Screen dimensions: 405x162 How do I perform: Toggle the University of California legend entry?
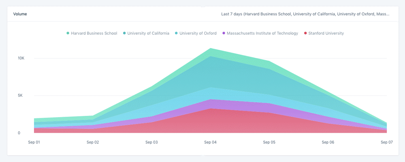(x=146, y=33)
